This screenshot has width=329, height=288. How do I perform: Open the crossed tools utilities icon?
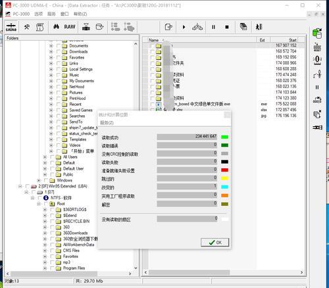tap(27, 27)
